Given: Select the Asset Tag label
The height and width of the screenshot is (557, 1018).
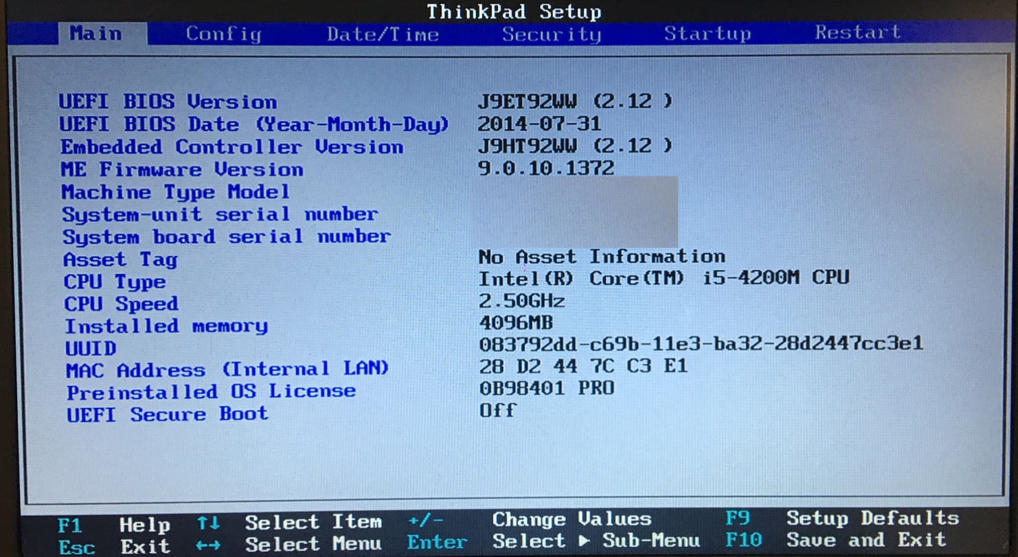Looking at the screenshot, I should click(120, 260).
